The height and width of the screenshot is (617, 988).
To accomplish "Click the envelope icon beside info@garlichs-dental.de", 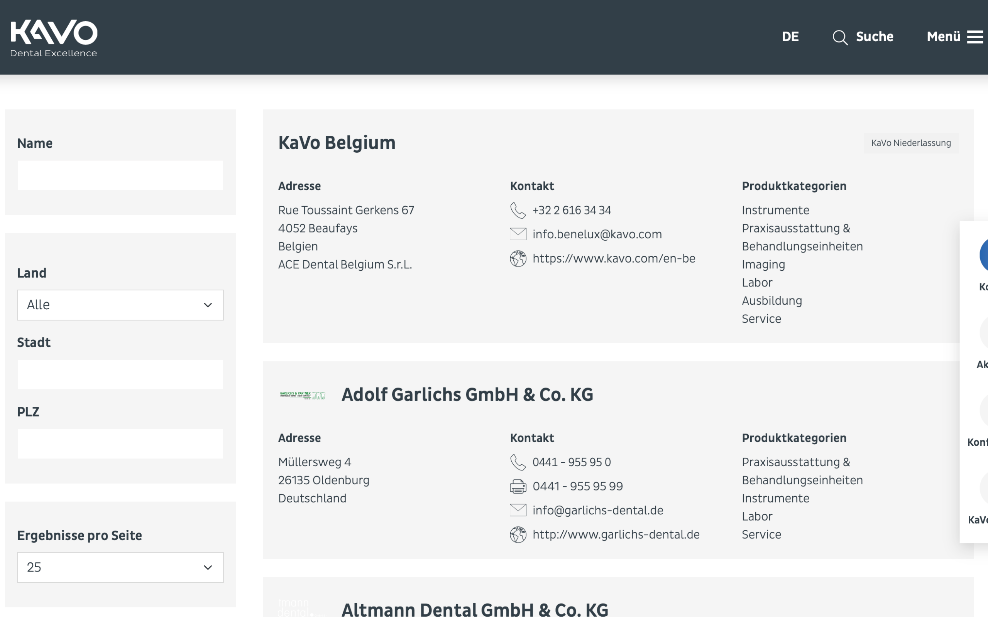I will tap(518, 510).
